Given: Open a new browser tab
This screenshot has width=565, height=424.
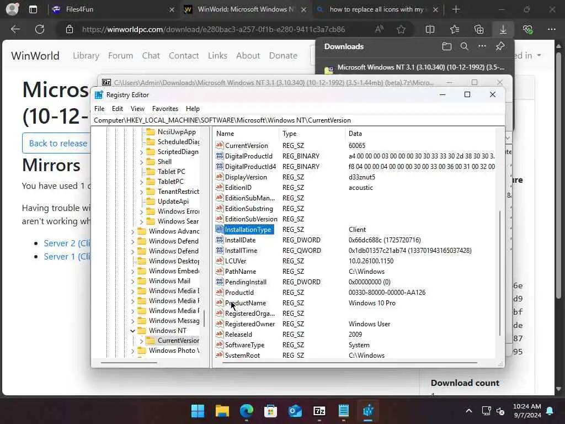Looking at the screenshot, I should pyautogui.click(x=456, y=9).
